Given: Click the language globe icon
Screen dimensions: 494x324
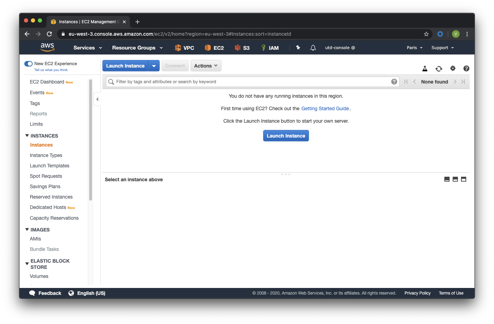Looking at the screenshot, I should coord(71,293).
